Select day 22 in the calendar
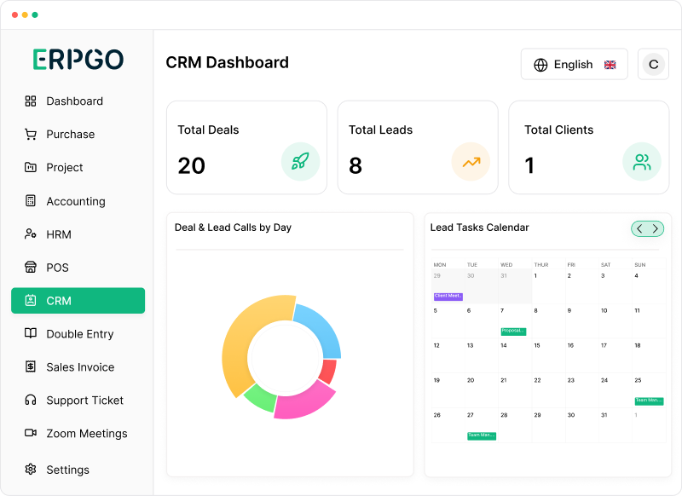This screenshot has height=496, width=682. [537, 380]
